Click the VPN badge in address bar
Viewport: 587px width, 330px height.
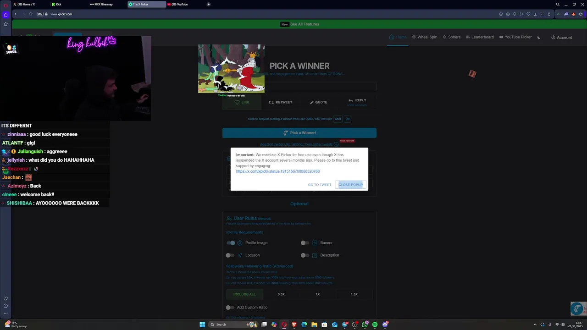(x=40, y=14)
